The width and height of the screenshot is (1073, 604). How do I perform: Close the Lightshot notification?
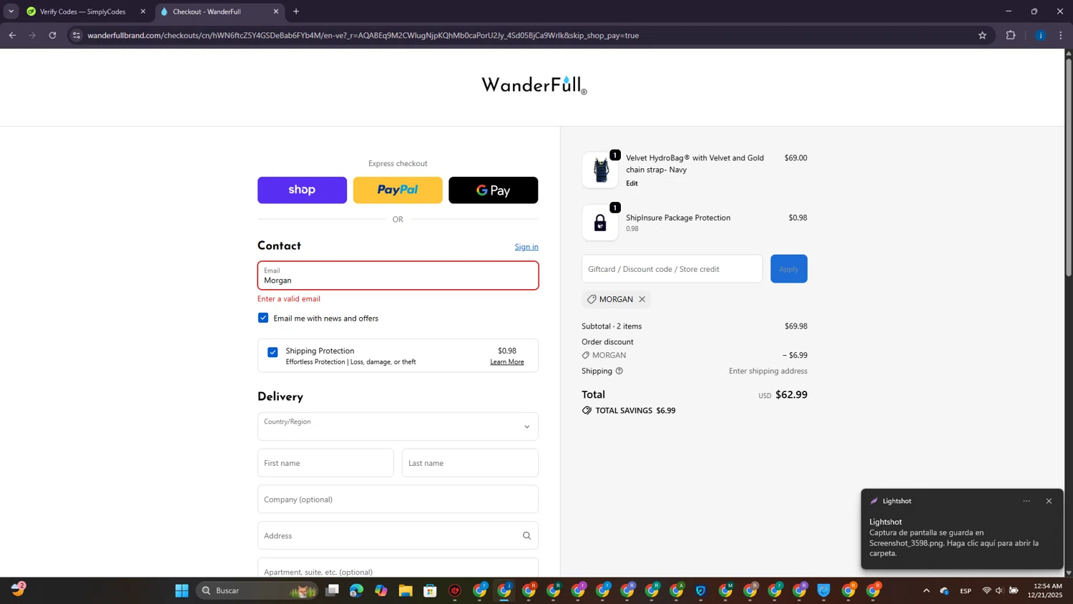coord(1049,501)
